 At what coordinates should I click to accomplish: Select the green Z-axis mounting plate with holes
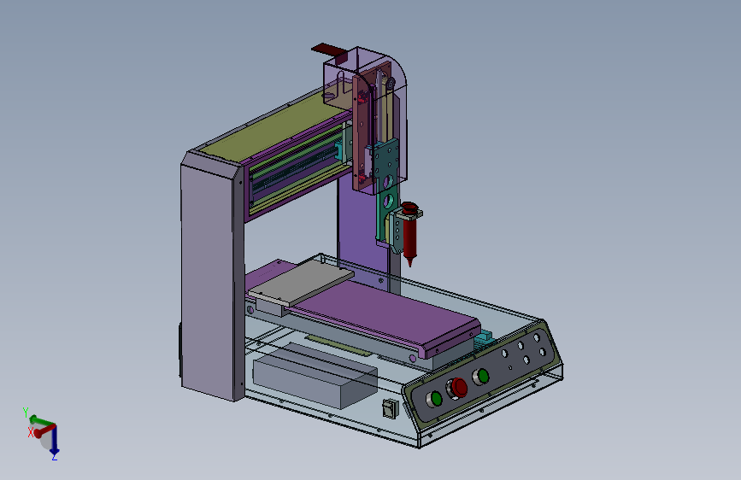(387, 189)
